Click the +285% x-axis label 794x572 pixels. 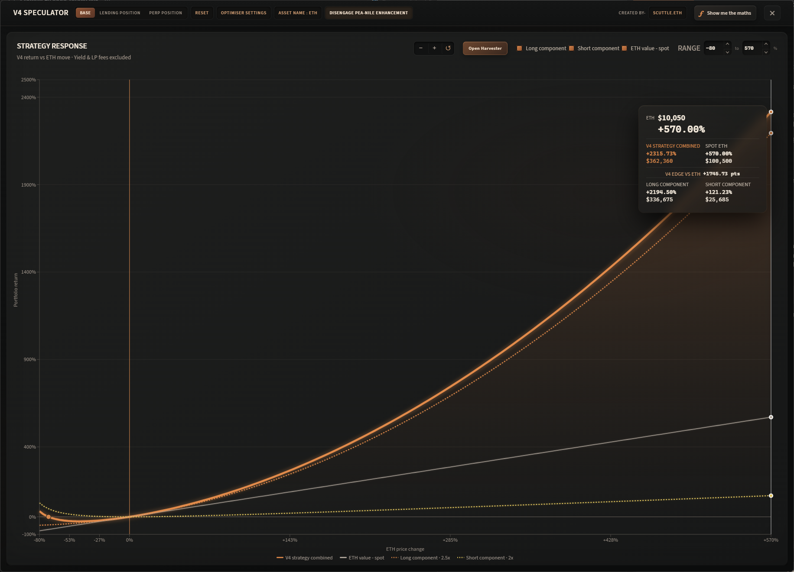[450, 540]
